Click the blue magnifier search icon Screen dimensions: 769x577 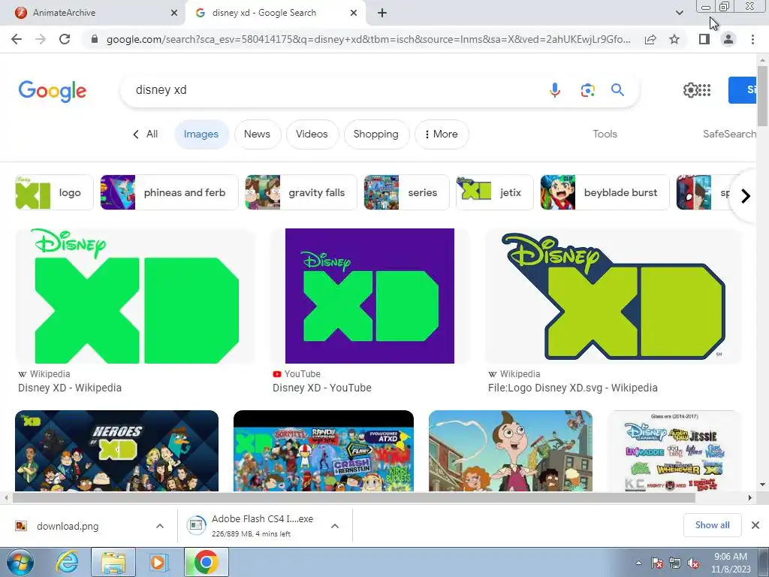coord(617,90)
